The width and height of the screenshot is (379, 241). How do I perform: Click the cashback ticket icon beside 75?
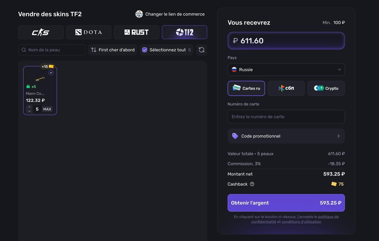point(334,184)
